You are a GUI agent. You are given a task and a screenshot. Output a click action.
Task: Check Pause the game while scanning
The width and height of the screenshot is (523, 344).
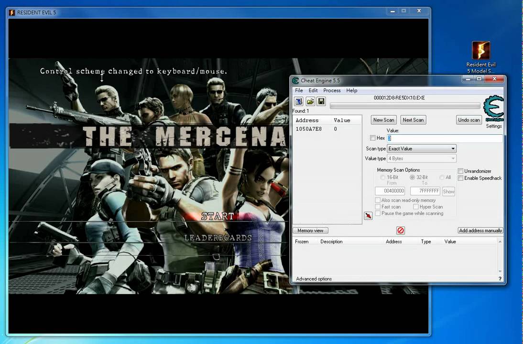(x=378, y=213)
